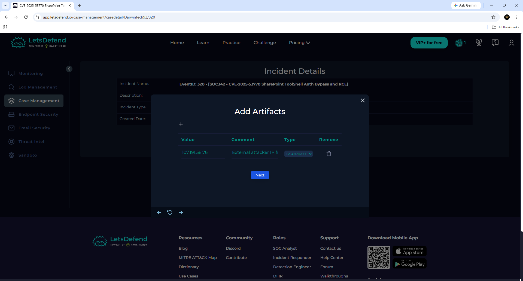Screen dimensions: 523x281
Task: Open the achievements medal icon
Action: pos(479,43)
